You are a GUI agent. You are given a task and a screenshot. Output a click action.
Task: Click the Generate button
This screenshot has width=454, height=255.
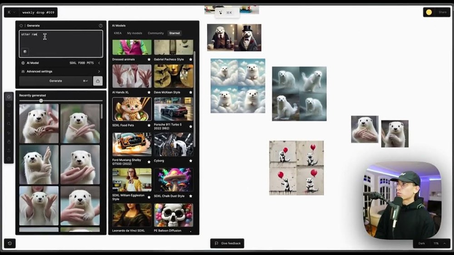pyautogui.click(x=55, y=81)
